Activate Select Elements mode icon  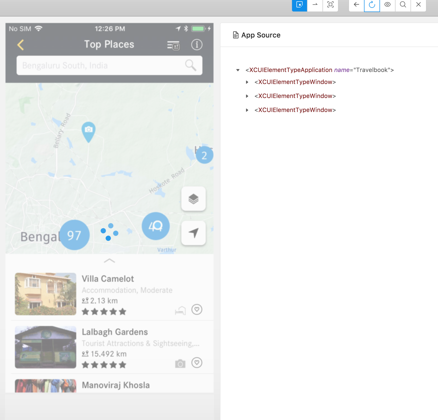coord(299,5)
